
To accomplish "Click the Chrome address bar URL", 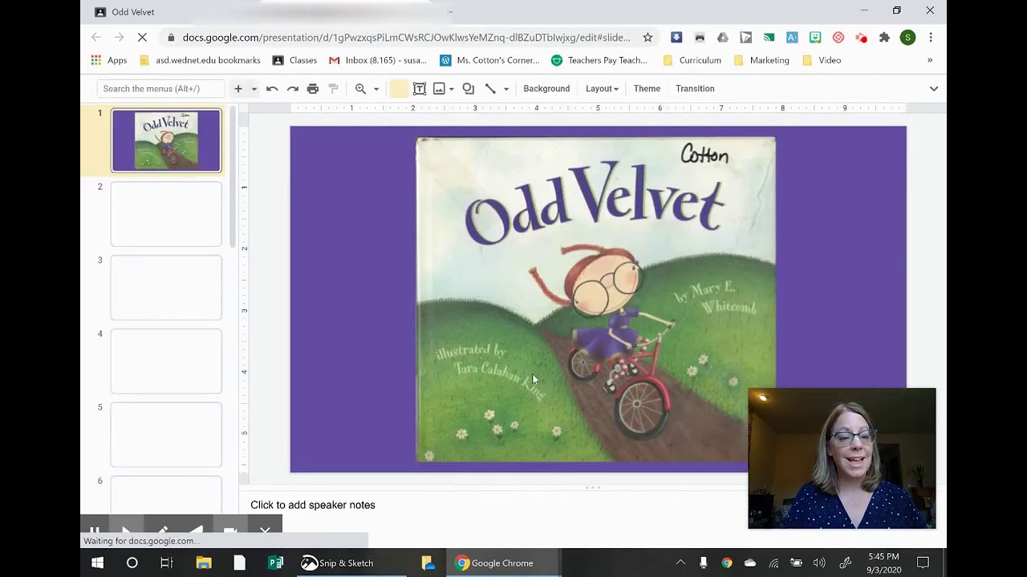I will tap(406, 38).
